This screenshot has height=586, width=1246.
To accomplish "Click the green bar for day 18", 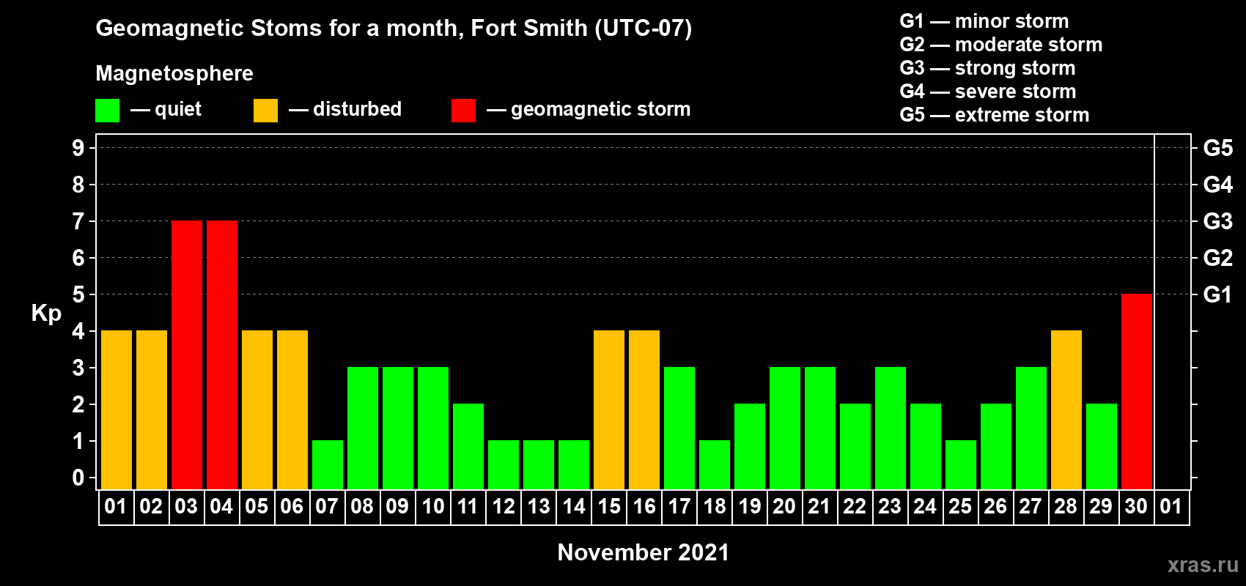I will [715, 465].
